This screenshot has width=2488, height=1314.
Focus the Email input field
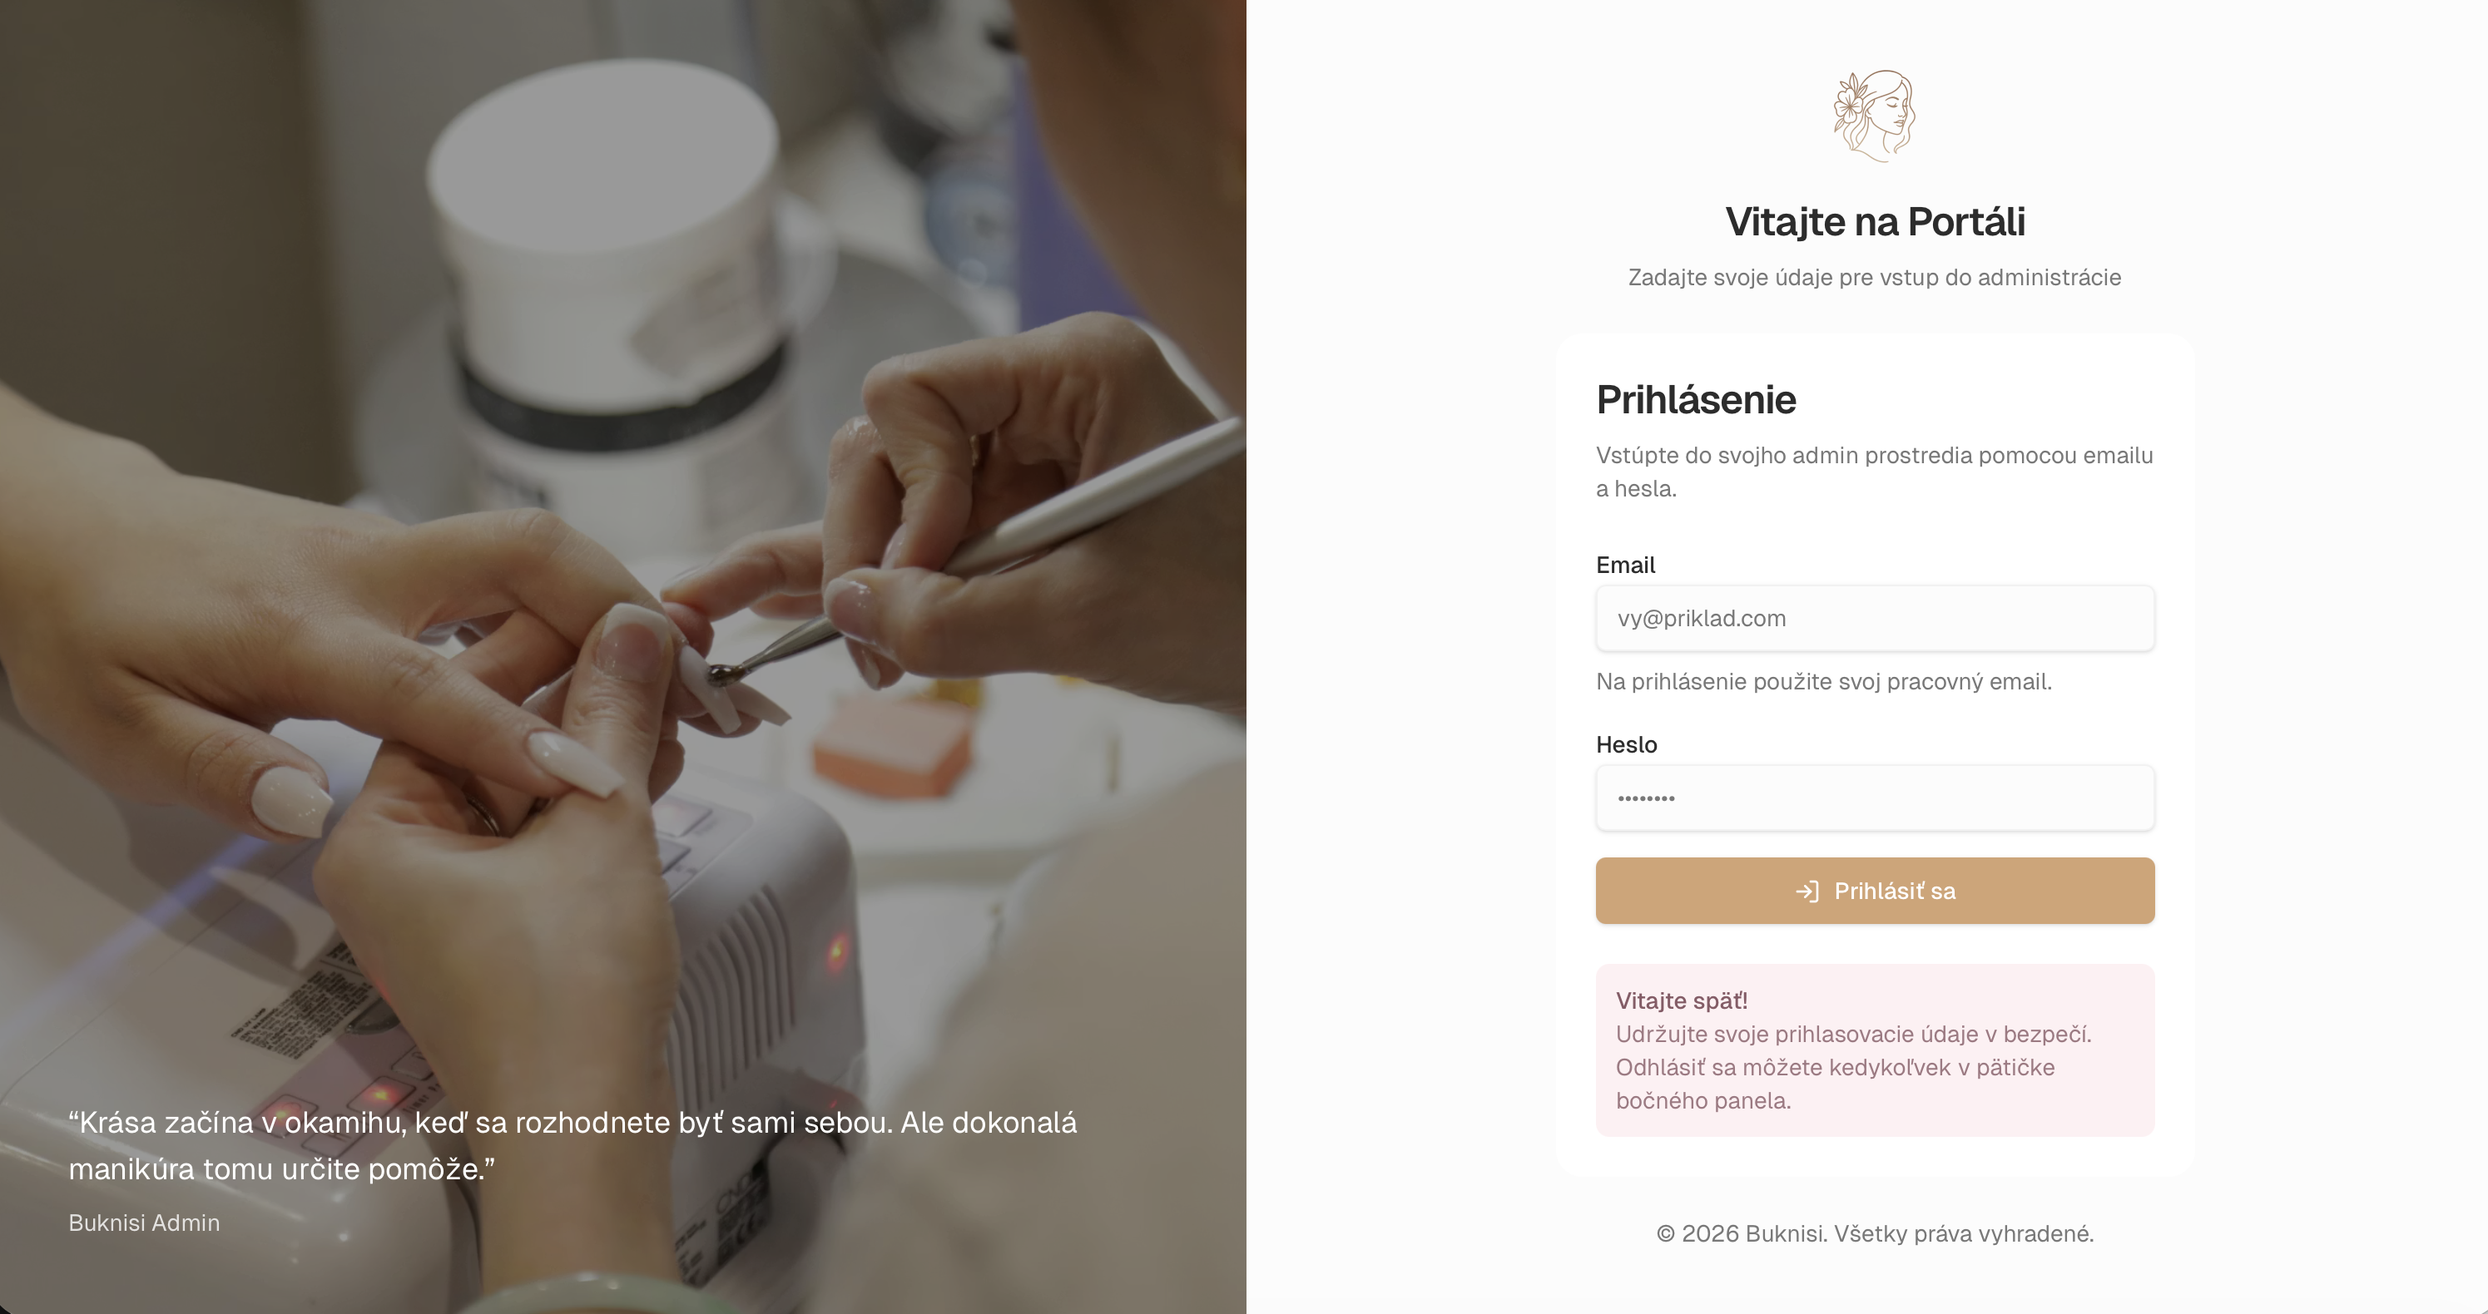point(1875,618)
